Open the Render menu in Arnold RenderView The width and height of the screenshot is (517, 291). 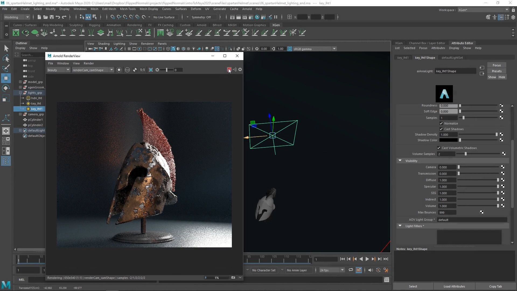(89, 63)
